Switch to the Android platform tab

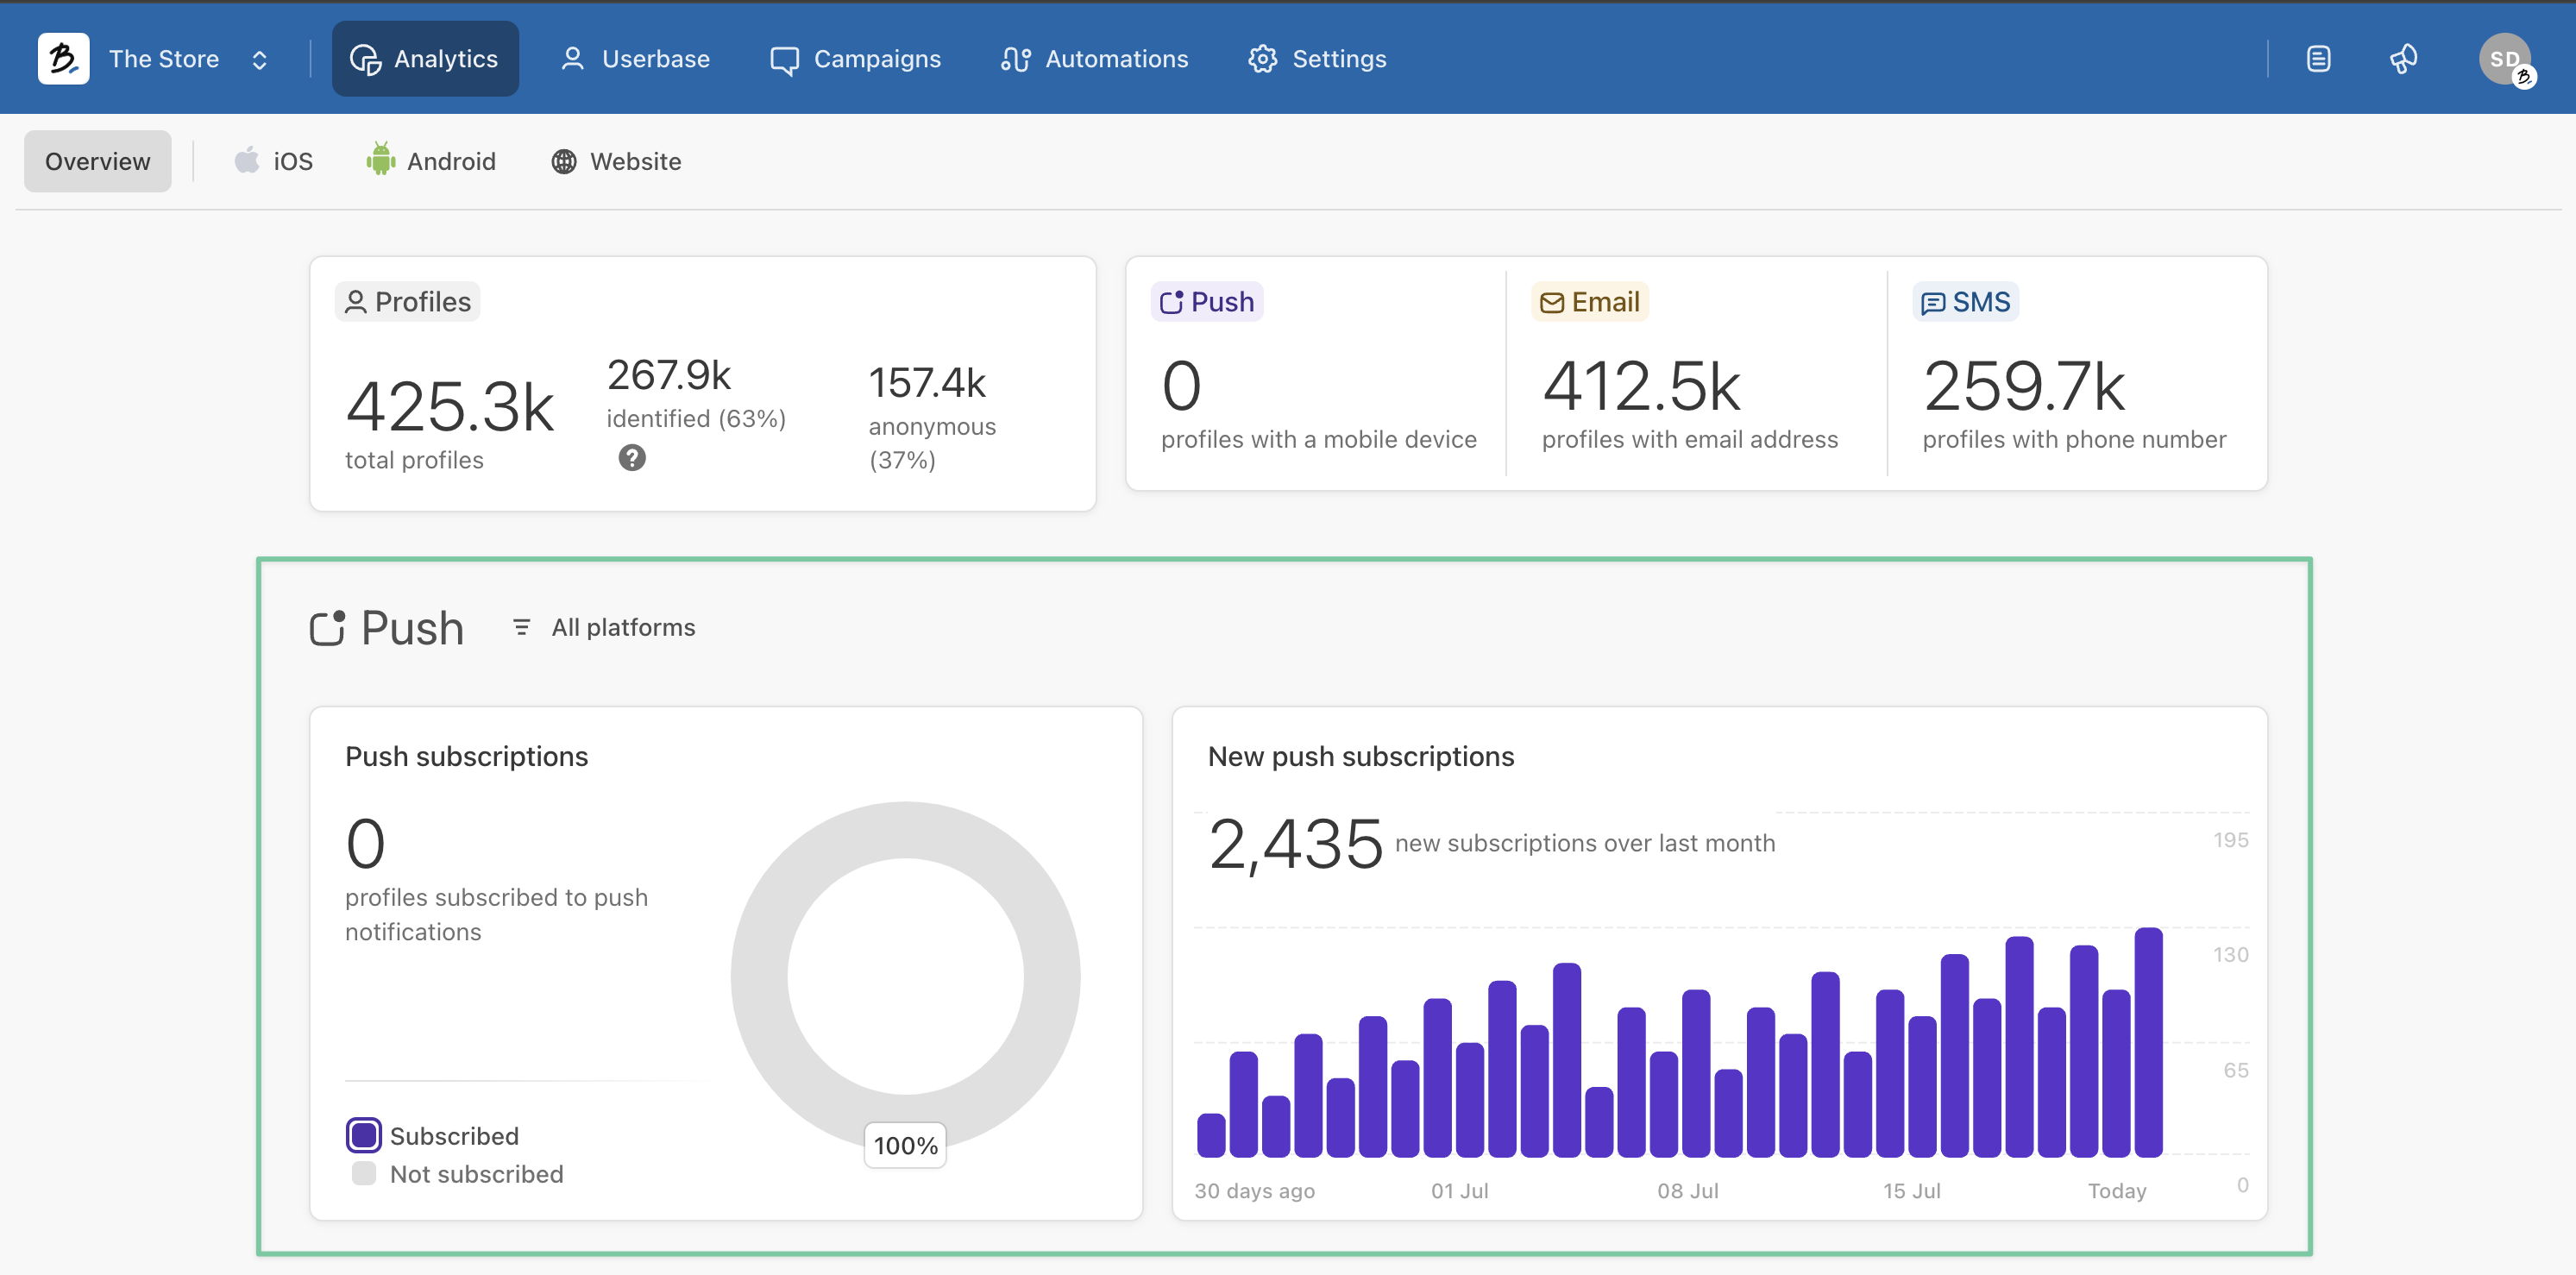click(431, 161)
